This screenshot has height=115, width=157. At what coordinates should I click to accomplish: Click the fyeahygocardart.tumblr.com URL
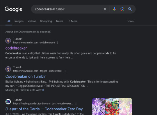(x=43, y=104)
